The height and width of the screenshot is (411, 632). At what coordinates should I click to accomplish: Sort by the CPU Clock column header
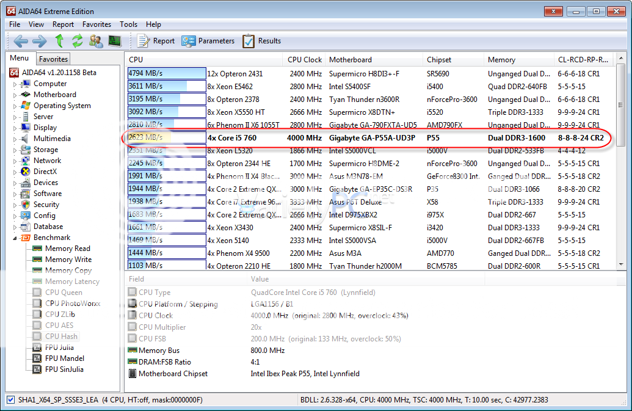(x=304, y=60)
